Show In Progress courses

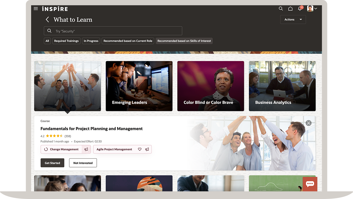[x=91, y=41]
